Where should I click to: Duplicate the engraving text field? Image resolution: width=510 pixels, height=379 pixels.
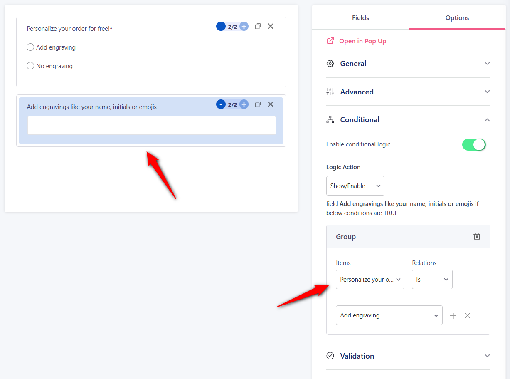(258, 104)
